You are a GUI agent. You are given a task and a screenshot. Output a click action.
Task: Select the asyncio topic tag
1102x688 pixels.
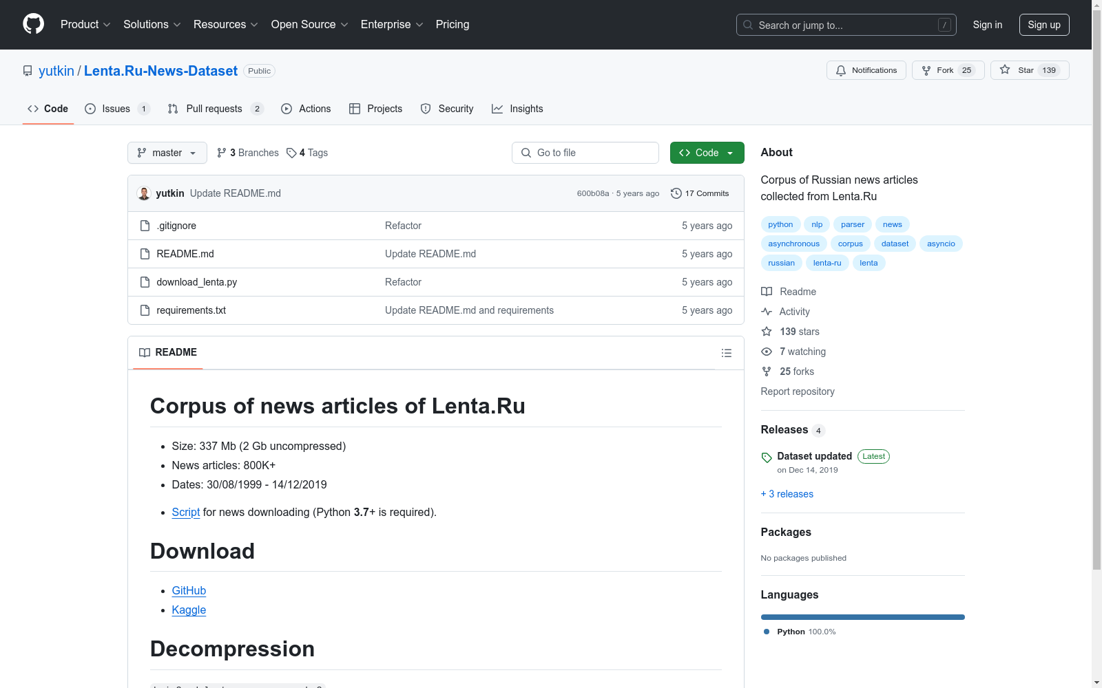[x=941, y=244]
